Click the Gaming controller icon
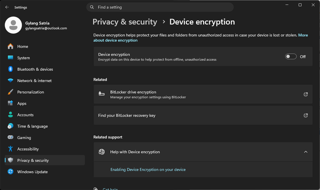Image resolution: width=320 pixels, height=190 pixels. (x=10, y=137)
